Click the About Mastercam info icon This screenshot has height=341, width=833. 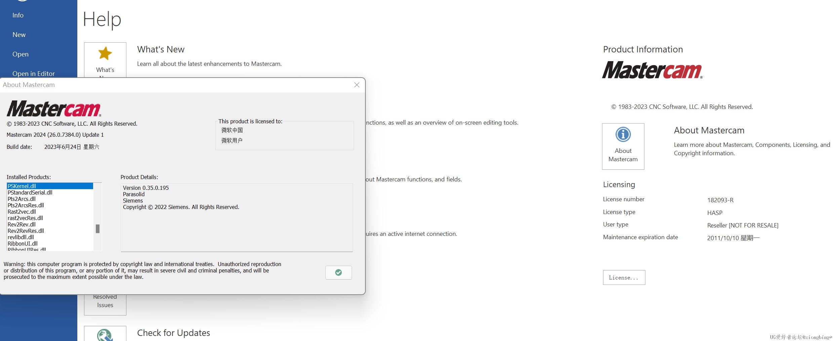[623, 135]
